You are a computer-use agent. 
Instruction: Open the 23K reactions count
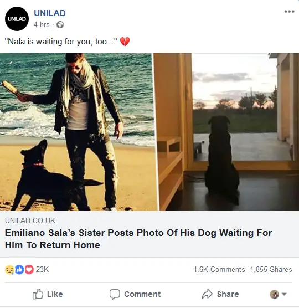pyautogui.click(x=42, y=269)
